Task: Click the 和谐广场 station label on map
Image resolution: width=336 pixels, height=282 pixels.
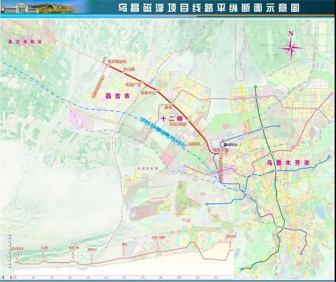Action: pos(133,85)
